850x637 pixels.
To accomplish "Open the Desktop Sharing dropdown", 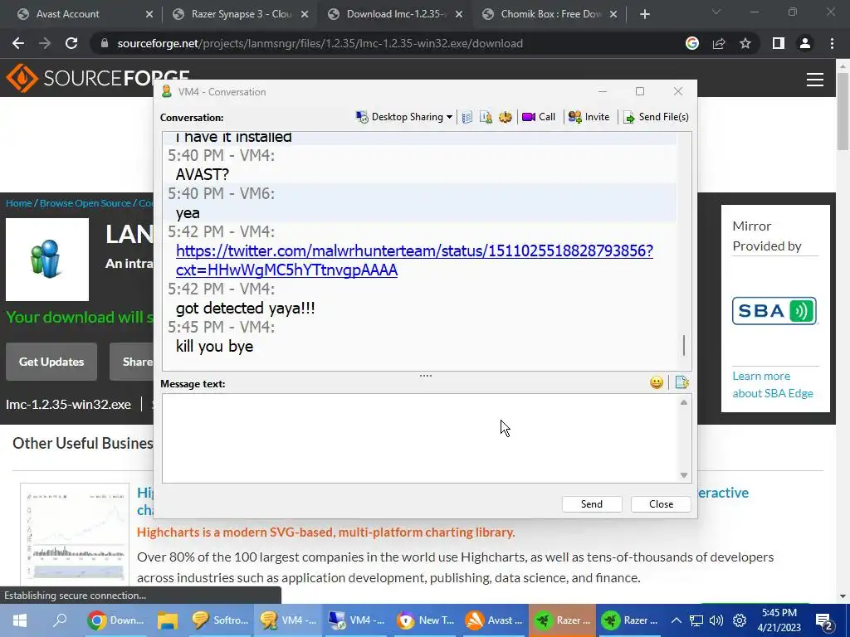I will [x=404, y=117].
